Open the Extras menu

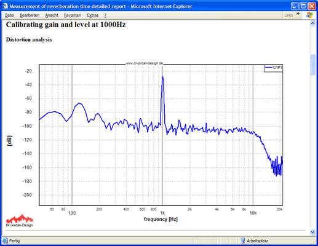tap(92, 15)
